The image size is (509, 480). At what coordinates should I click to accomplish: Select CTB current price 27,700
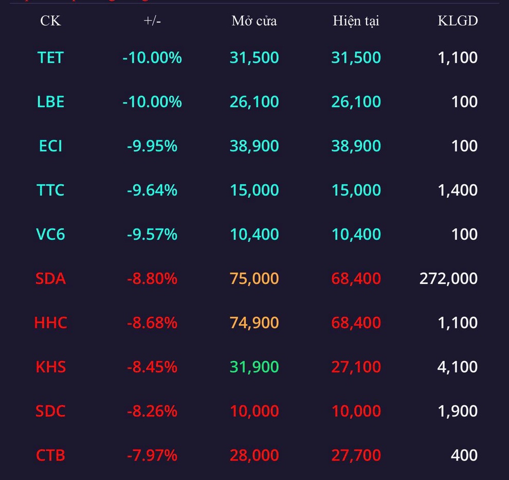point(356,455)
